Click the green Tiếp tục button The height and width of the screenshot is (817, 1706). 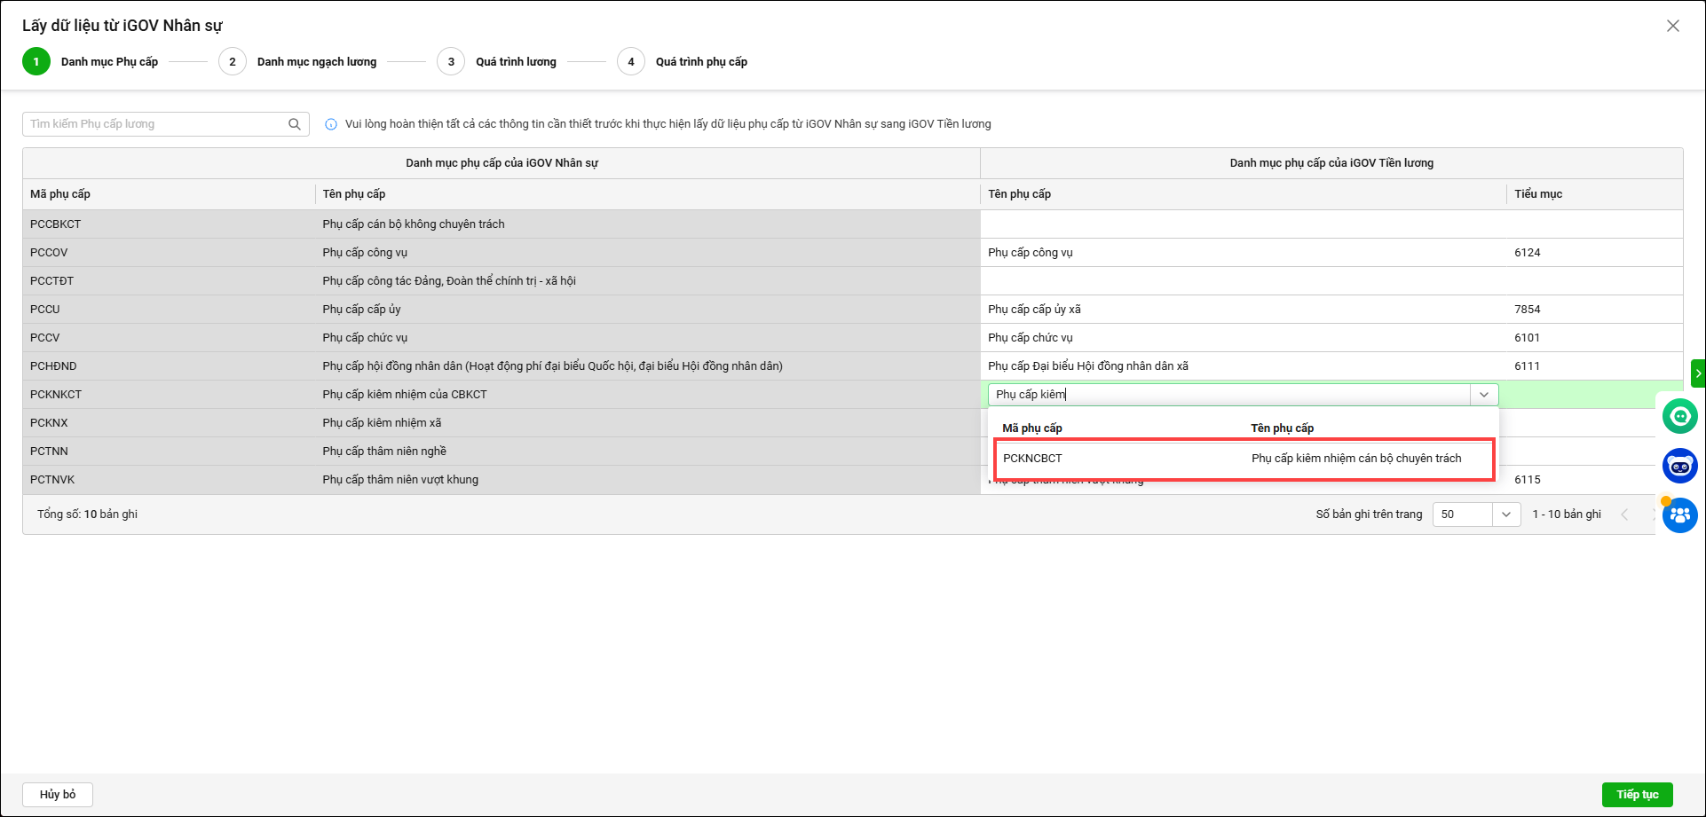(x=1638, y=795)
